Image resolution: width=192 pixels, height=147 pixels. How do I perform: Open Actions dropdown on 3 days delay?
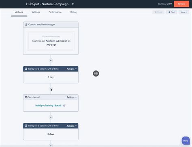72,126
